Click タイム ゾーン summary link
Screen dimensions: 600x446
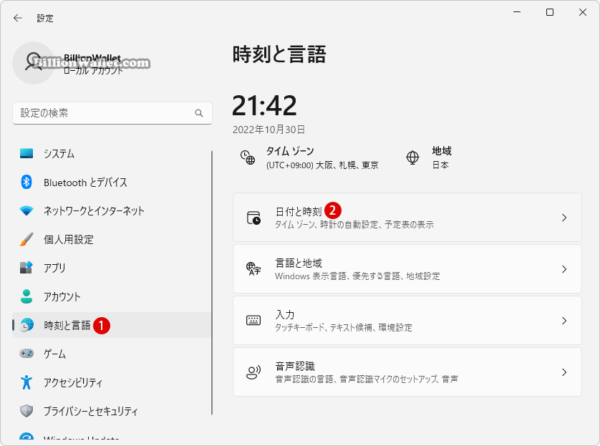coord(309,157)
